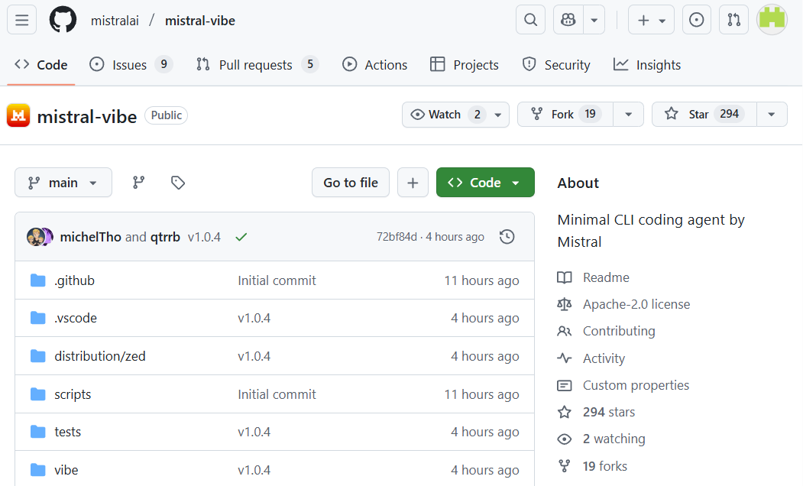Click the pull requests icon in header
Screen dimensions: 803x486
tap(733, 21)
